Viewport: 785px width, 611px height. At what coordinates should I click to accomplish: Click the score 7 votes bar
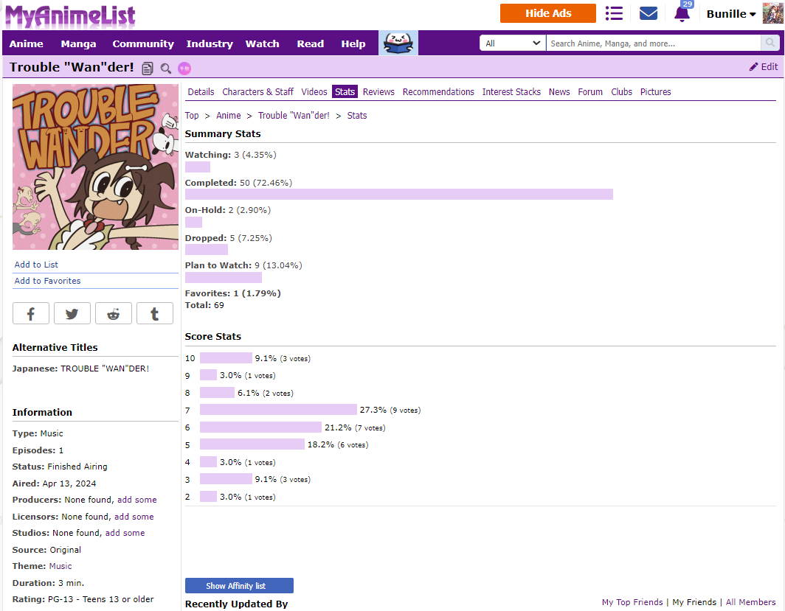click(278, 410)
